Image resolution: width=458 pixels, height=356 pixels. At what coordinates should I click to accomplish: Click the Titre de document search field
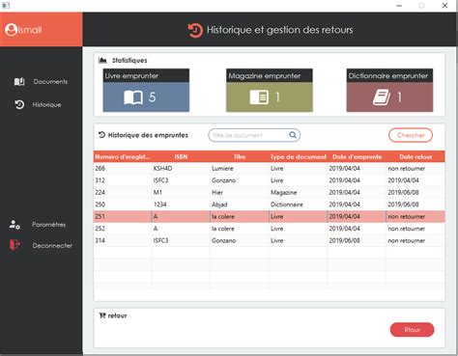254,135
